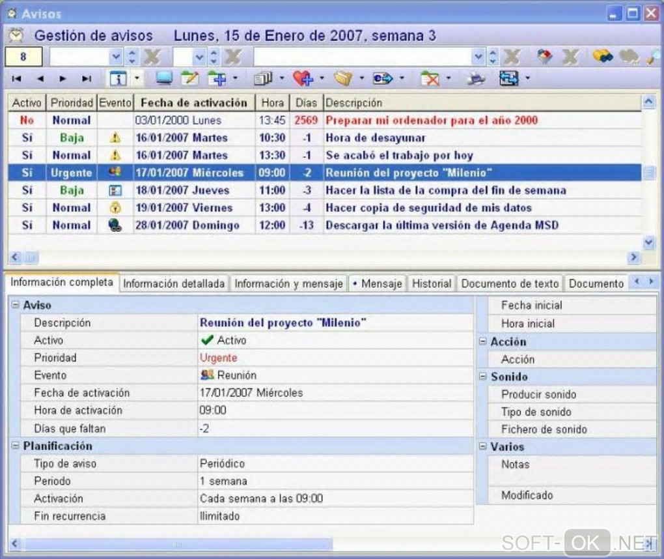This screenshot has width=664, height=559.
Task: Open dropdown arrow next to information icon
Action: point(137,78)
